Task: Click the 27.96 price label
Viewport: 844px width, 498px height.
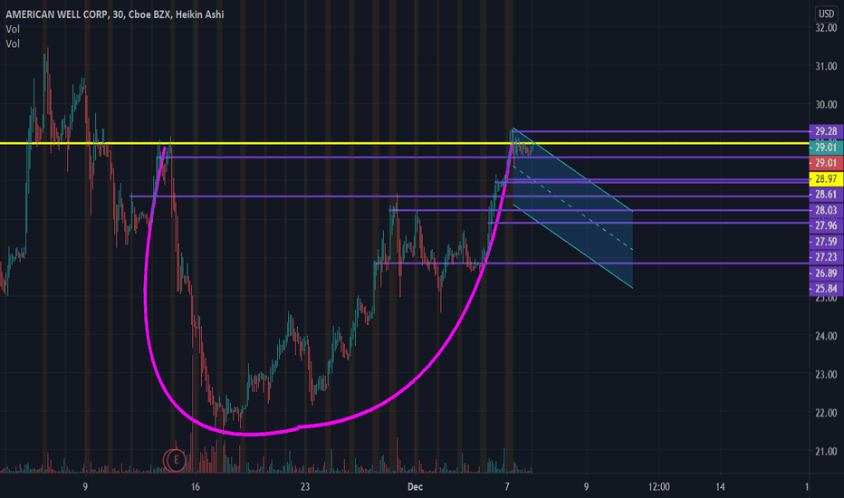Action: 826,225
